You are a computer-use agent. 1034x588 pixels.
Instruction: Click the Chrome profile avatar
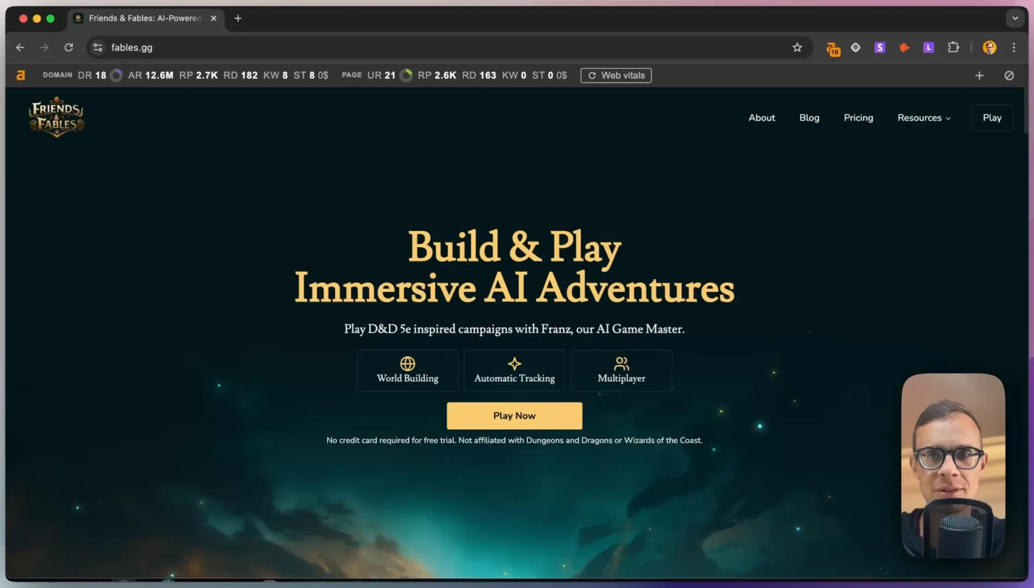pyautogui.click(x=989, y=48)
